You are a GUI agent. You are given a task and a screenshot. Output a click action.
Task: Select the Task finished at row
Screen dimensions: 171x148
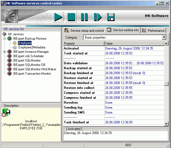[114, 122]
